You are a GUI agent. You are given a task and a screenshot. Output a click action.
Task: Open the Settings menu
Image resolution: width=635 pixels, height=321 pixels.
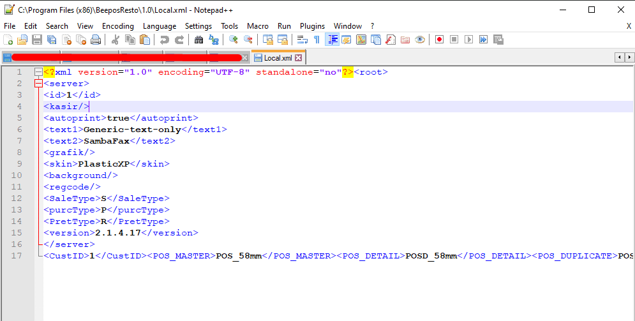[198, 26]
